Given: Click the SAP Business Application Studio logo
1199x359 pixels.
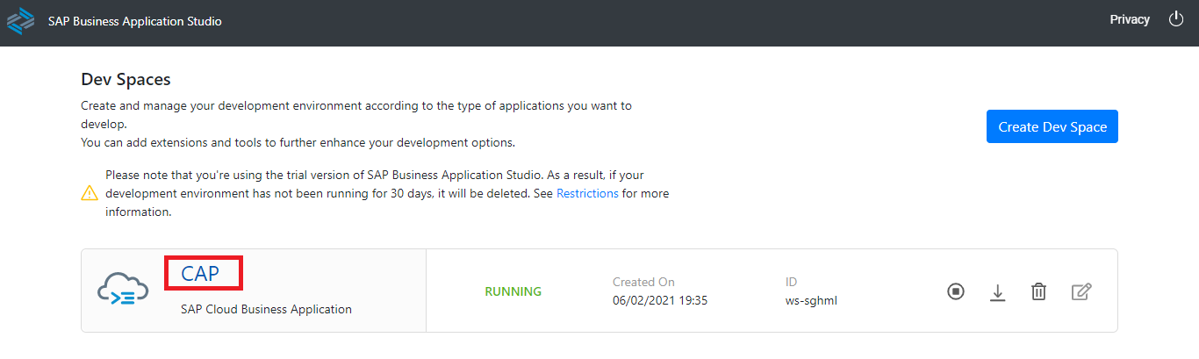Looking at the screenshot, I should click(x=20, y=21).
